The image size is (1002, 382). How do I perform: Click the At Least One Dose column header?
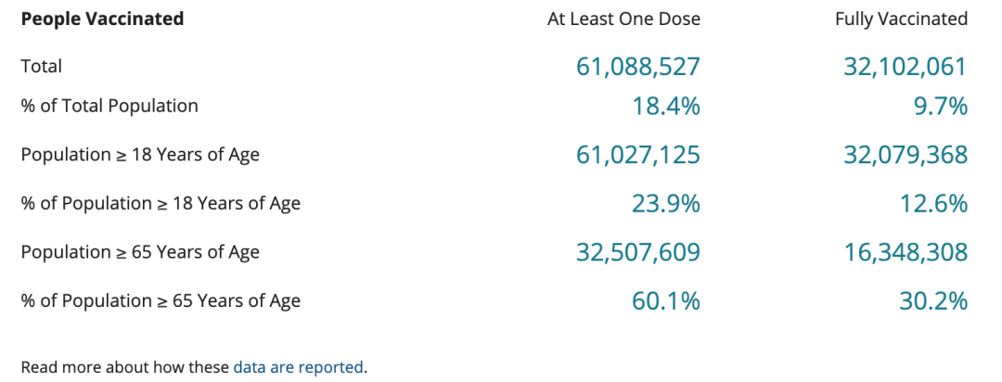[623, 19]
